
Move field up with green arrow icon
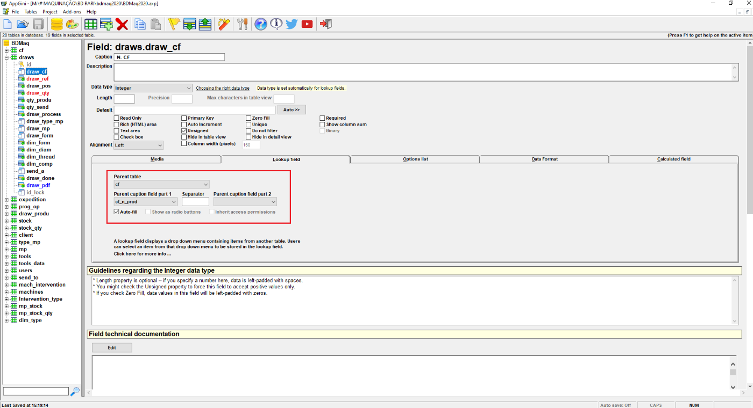click(205, 24)
